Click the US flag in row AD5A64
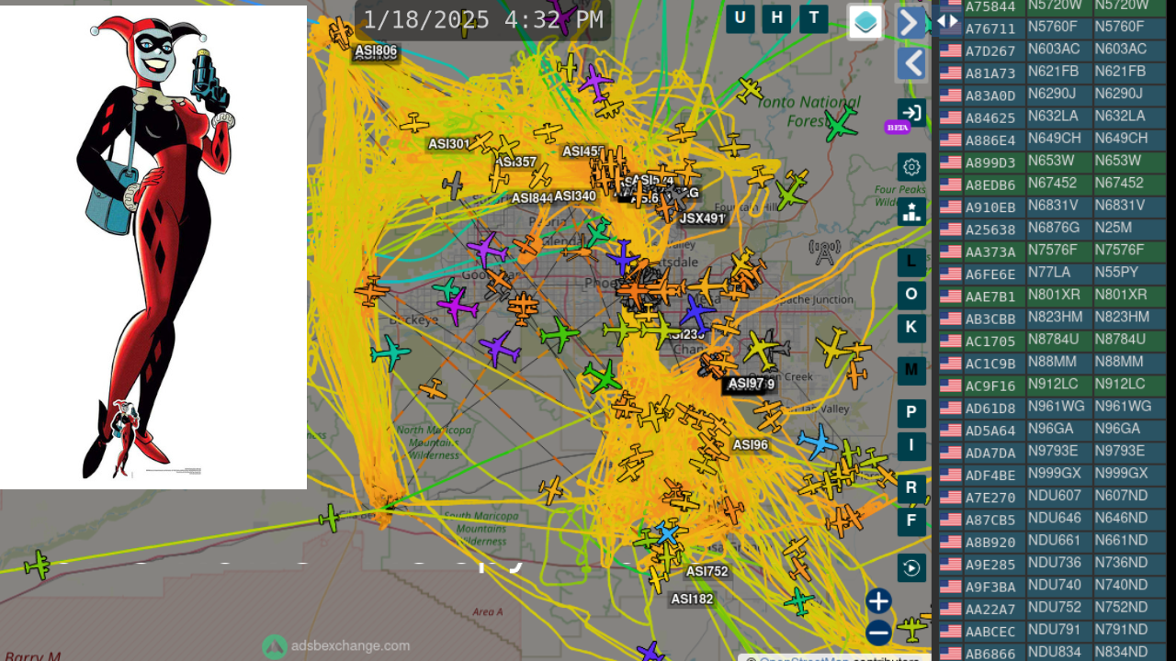This screenshot has height=661, width=1176. pyautogui.click(x=950, y=431)
